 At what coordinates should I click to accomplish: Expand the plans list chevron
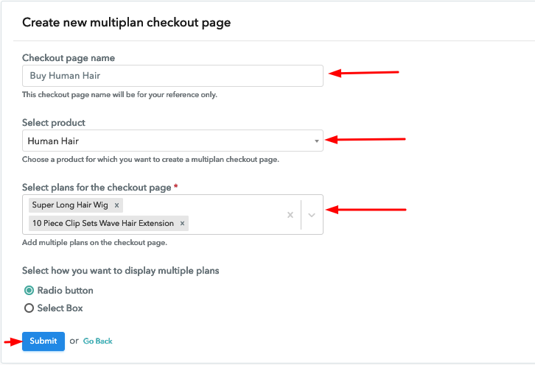coord(312,215)
